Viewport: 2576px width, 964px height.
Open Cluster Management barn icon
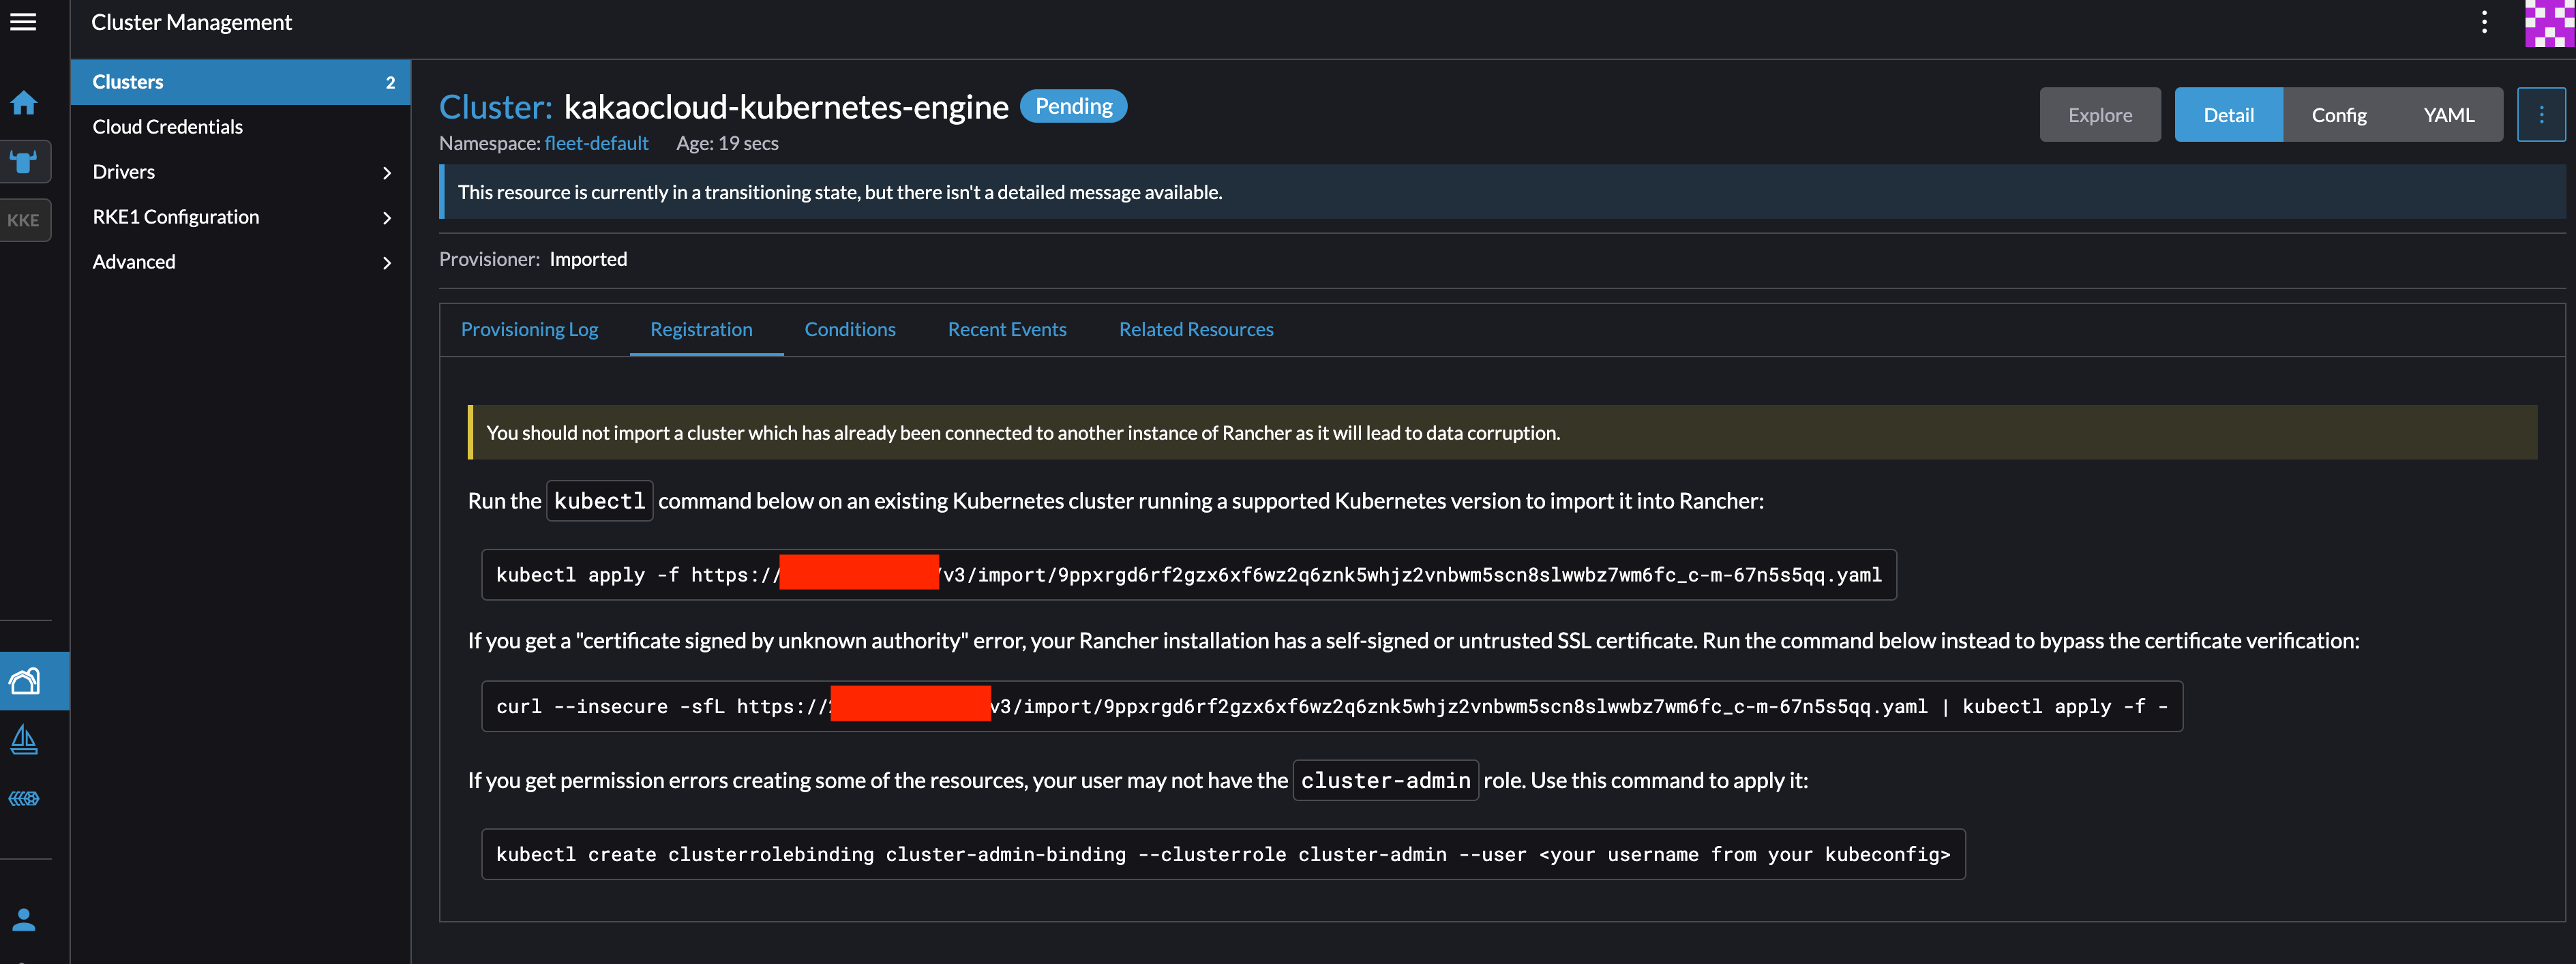pos(24,681)
